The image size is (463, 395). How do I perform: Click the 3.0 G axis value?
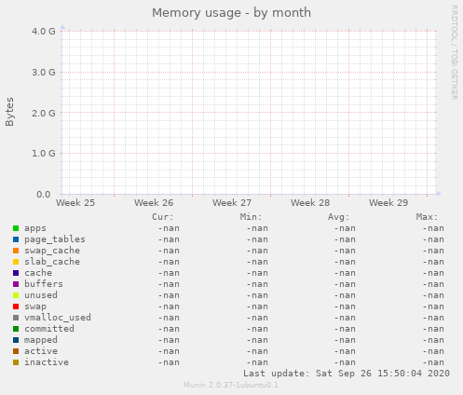(x=44, y=73)
